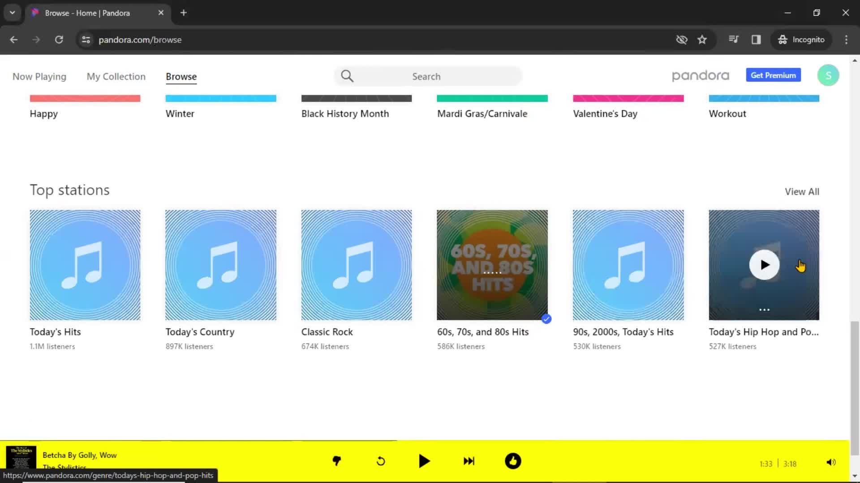The width and height of the screenshot is (860, 483).
Task: Click the play/pause button in player bar
Action: pyautogui.click(x=425, y=461)
